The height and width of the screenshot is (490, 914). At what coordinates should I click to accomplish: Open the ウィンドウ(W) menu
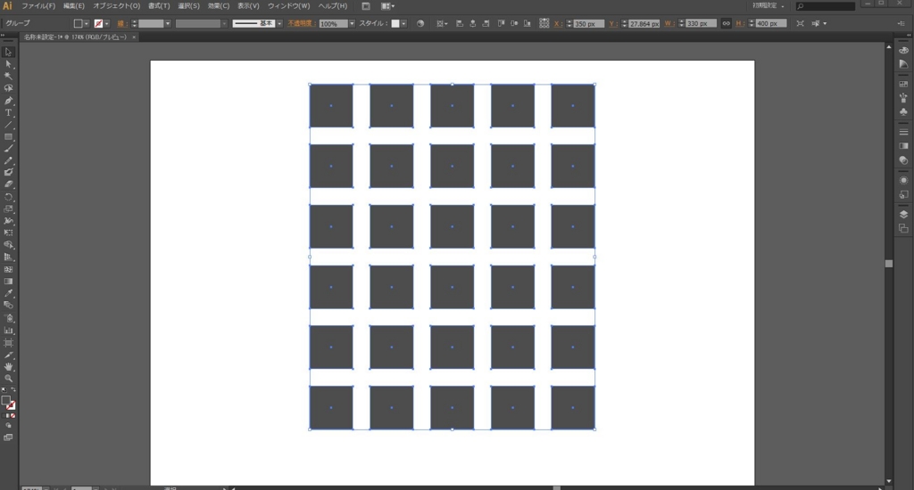click(x=288, y=6)
